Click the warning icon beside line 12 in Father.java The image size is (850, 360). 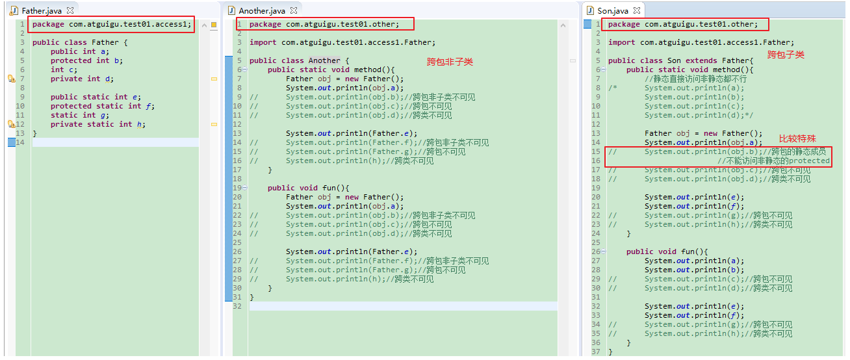click(x=10, y=124)
